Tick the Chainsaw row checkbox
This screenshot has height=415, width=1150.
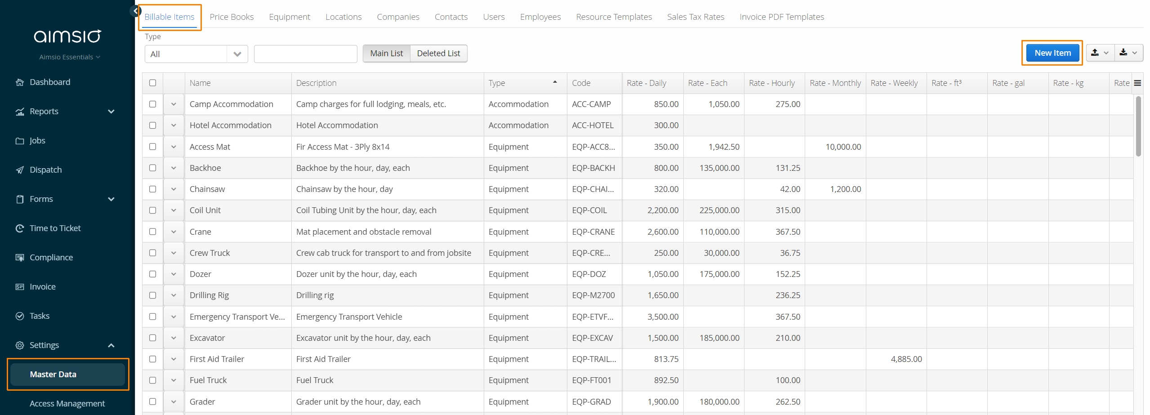(153, 189)
